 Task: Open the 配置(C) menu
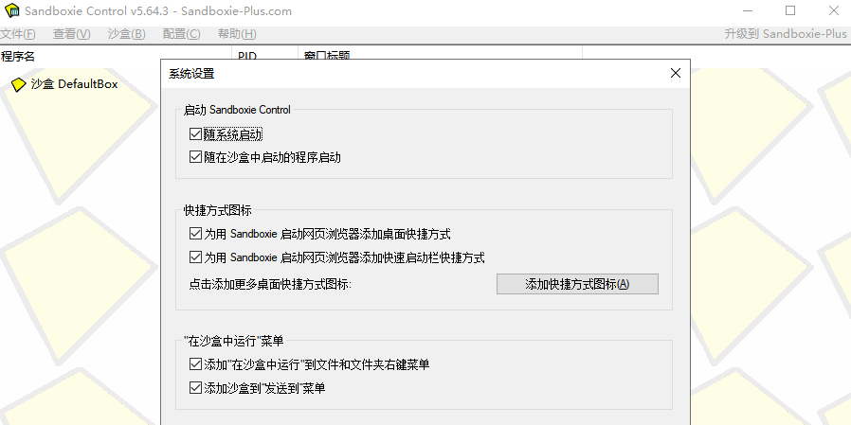coord(181,34)
